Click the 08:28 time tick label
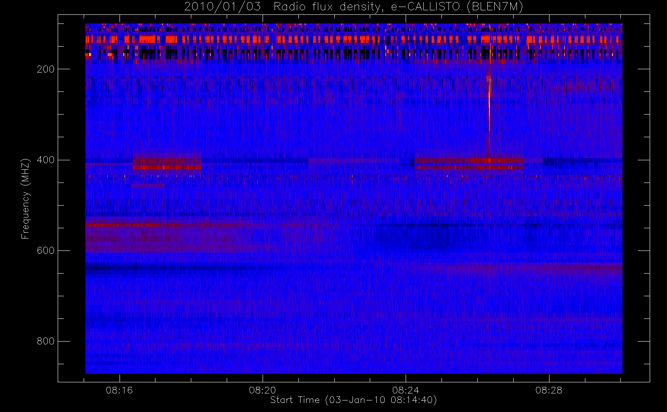 point(549,390)
